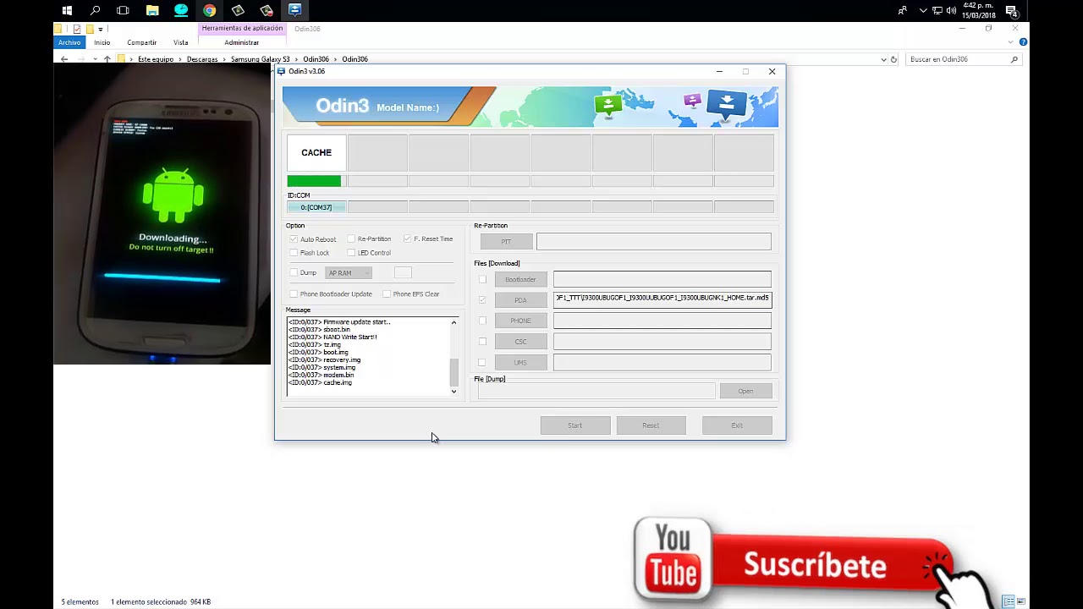The image size is (1083, 609).
Task: Click the purple download icon in Odin3 banner
Action: tap(693, 101)
